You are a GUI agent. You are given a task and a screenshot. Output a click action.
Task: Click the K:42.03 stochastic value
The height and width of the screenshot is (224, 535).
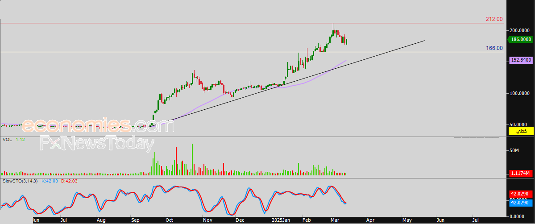click(50, 181)
